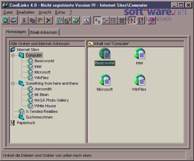
Task: Click the WinFiles large icon in the content pane
Action: point(139,80)
